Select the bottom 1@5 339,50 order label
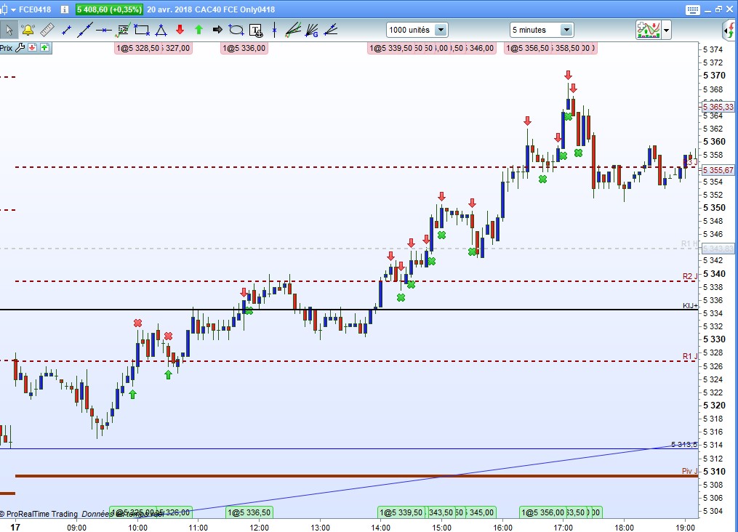 click(x=401, y=512)
